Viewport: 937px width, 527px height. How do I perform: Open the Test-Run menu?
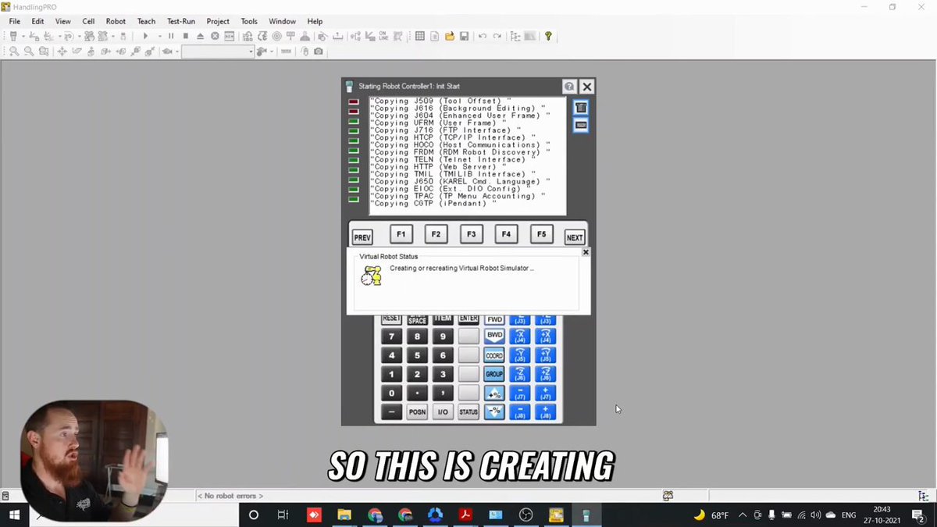tap(181, 21)
